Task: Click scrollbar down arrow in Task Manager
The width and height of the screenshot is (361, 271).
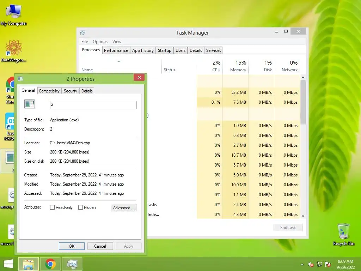Action: pos(303,216)
